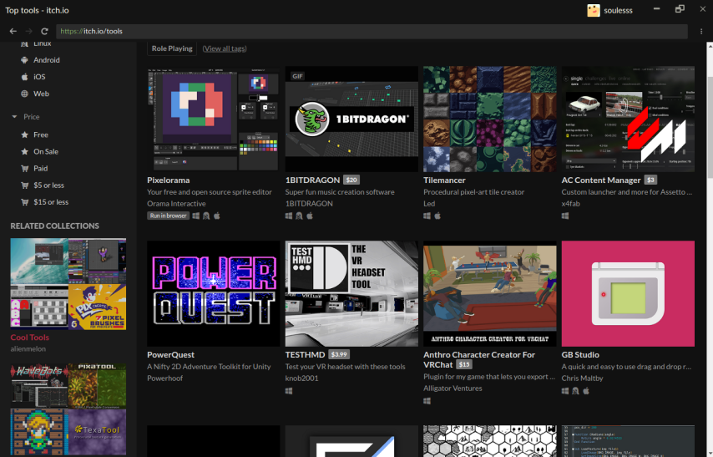Image resolution: width=713 pixels, height=457 pixels.
Task: Go back to the previous page
Action: tap(13, 32)
